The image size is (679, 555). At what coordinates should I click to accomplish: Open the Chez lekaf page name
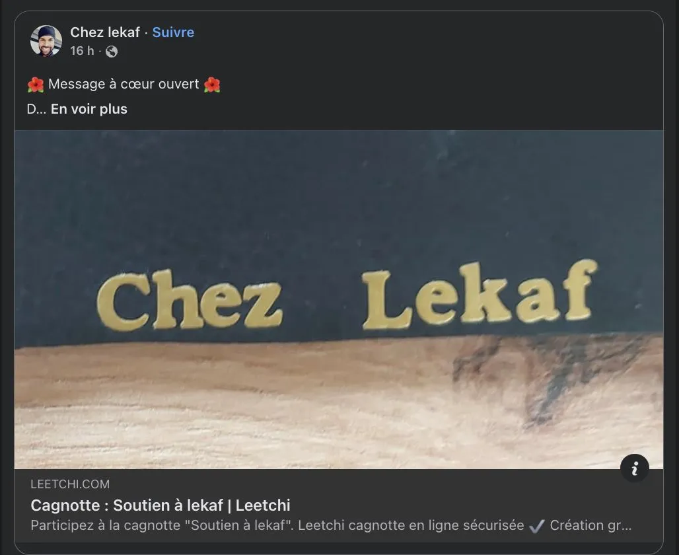pos(105,32)
